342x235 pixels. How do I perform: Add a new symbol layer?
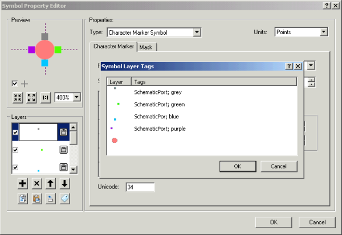point(22,183)
